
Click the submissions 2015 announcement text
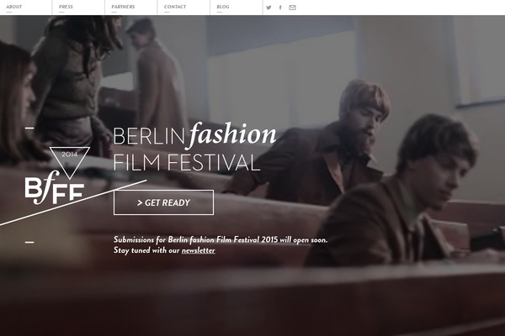point(221,240)
